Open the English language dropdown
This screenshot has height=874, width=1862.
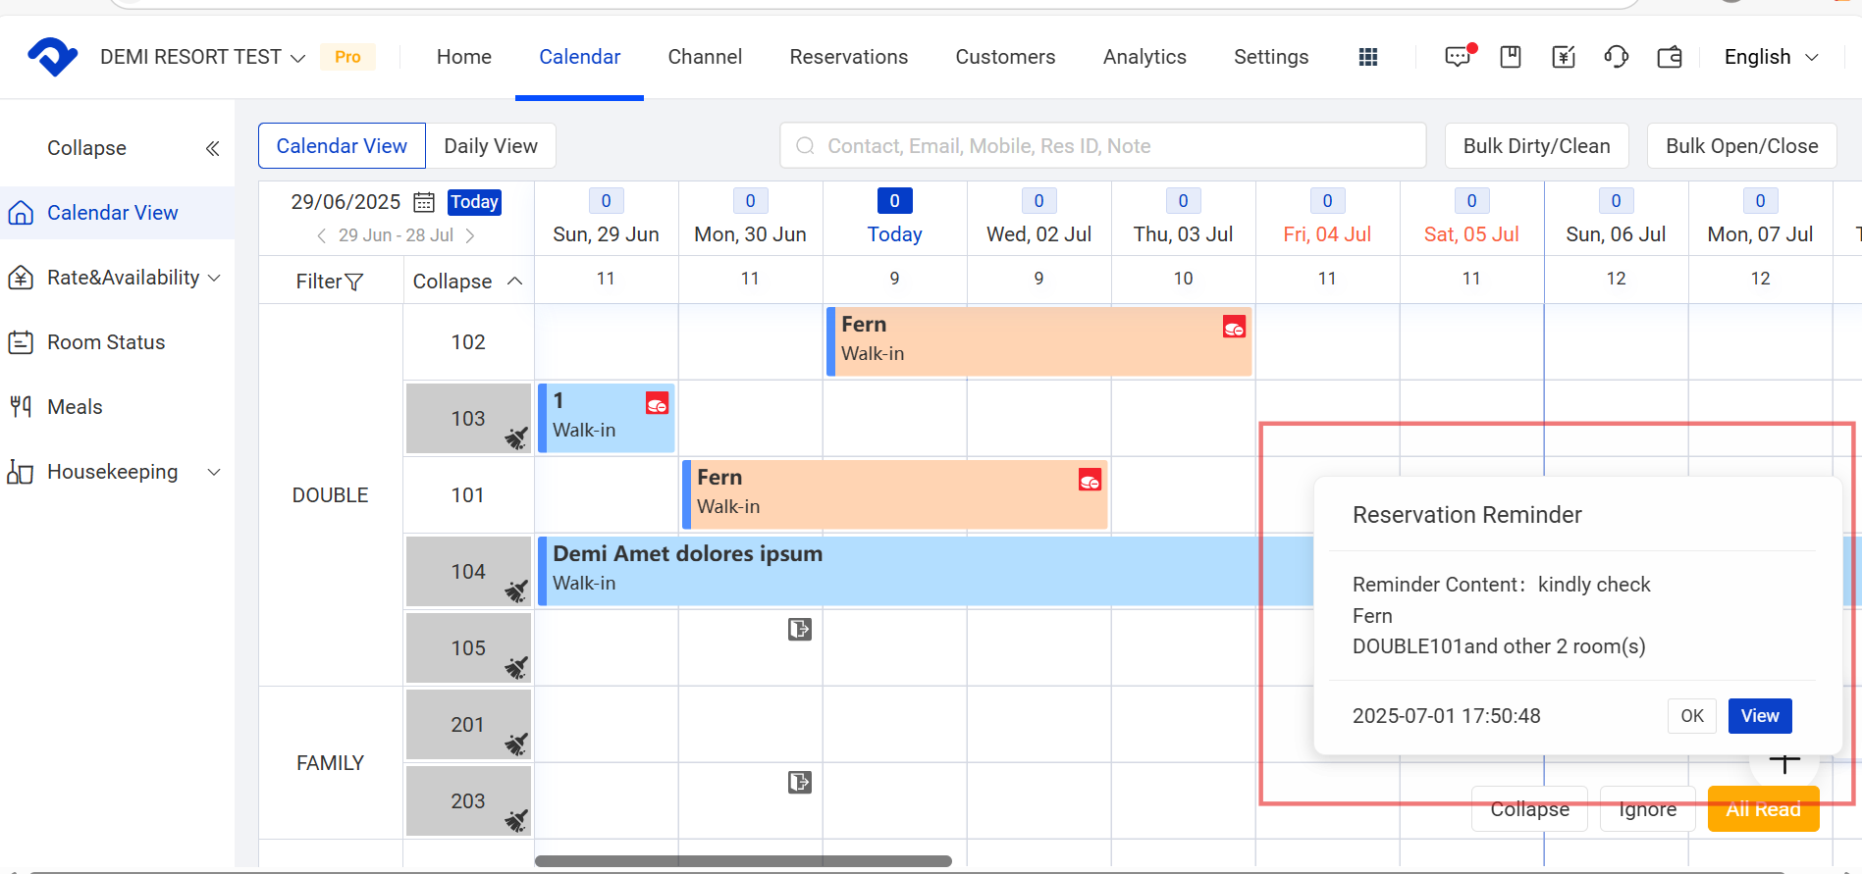pos(1771,57)
